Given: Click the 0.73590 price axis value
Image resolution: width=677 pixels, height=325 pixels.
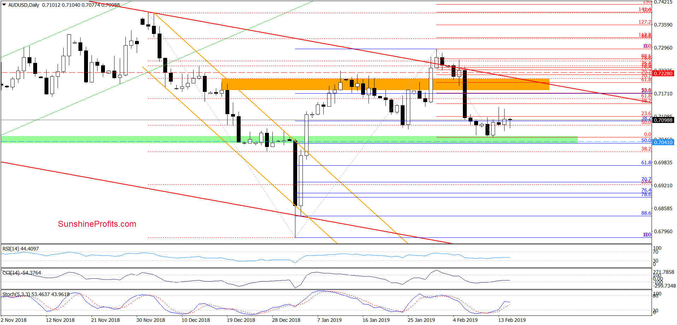Looking at the screenshot, I should [663, 25].
